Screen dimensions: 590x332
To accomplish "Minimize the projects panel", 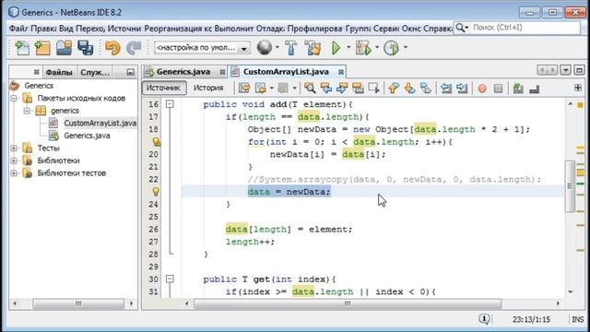I will (x=130, y=72).
